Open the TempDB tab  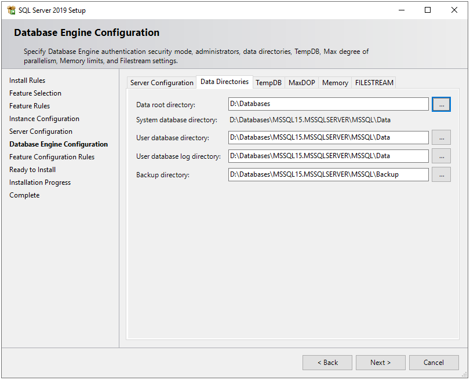[268, 83]
